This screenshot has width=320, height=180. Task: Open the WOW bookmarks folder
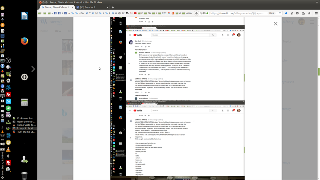pyautogui.click(x=187, y=13)
